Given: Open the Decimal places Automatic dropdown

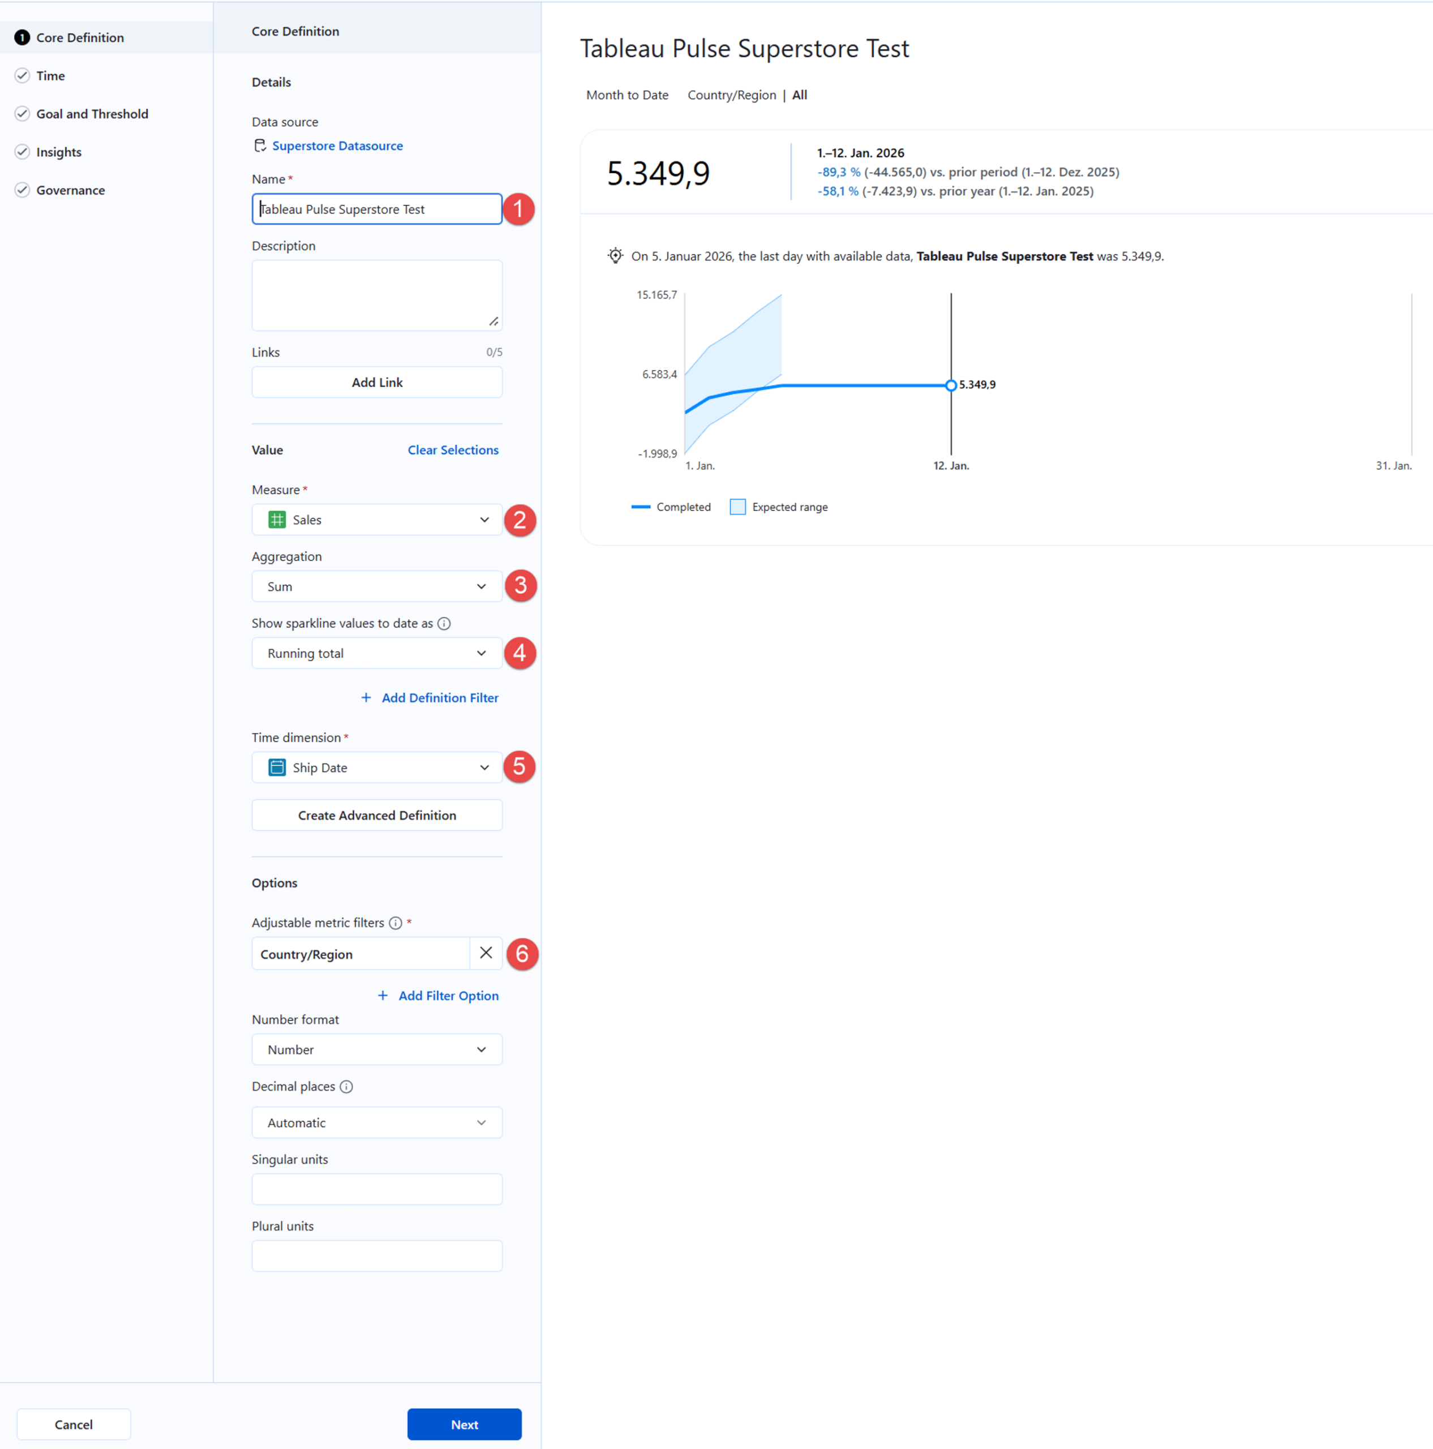Looking at the screenshot, I should [x=376, y=1123].
